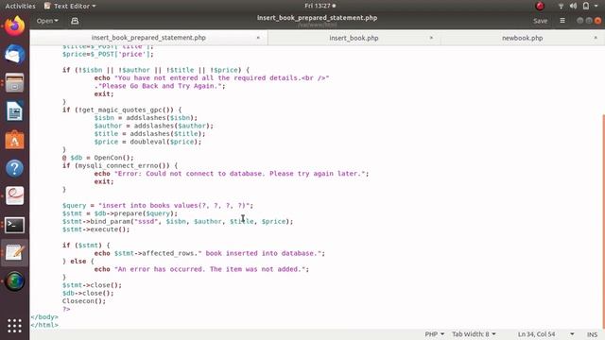605x340 pixels.
Task: Open LibreOffice Writer from the dock
Action: click(x=15, y=111)
